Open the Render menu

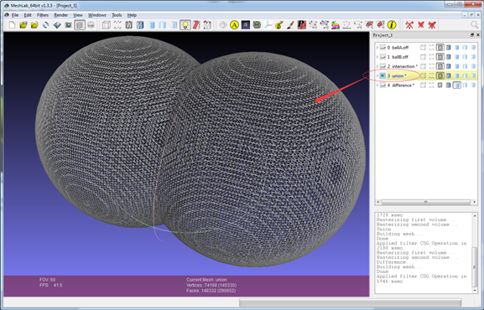coord(60,15)
